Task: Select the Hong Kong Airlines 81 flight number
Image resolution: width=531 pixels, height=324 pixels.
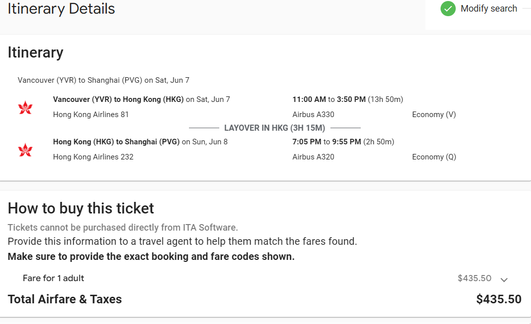Action: pos(91,115)
